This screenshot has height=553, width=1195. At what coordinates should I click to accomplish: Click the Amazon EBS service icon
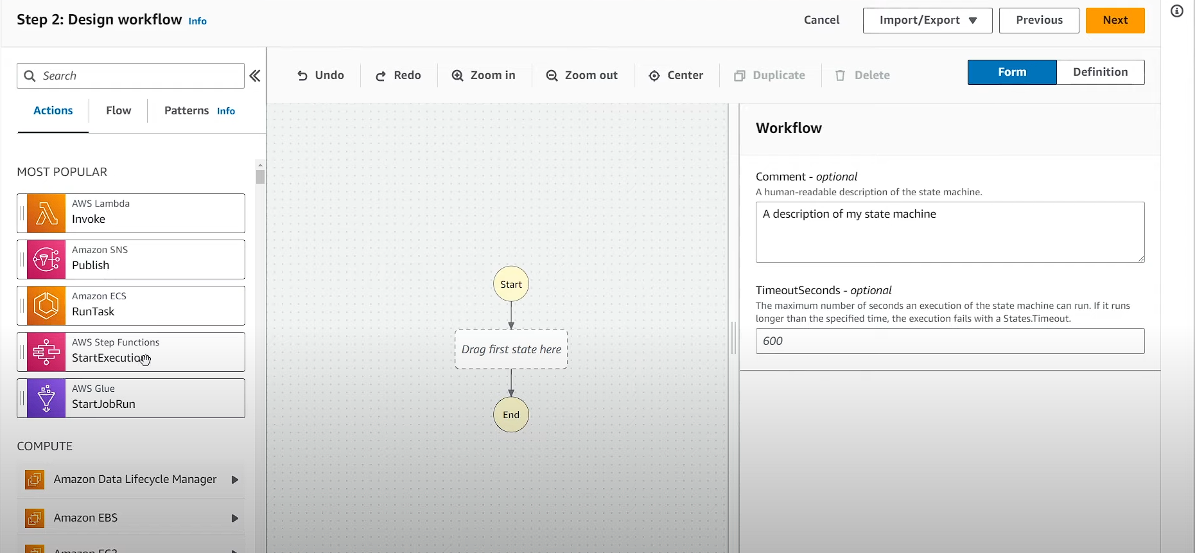35,518
